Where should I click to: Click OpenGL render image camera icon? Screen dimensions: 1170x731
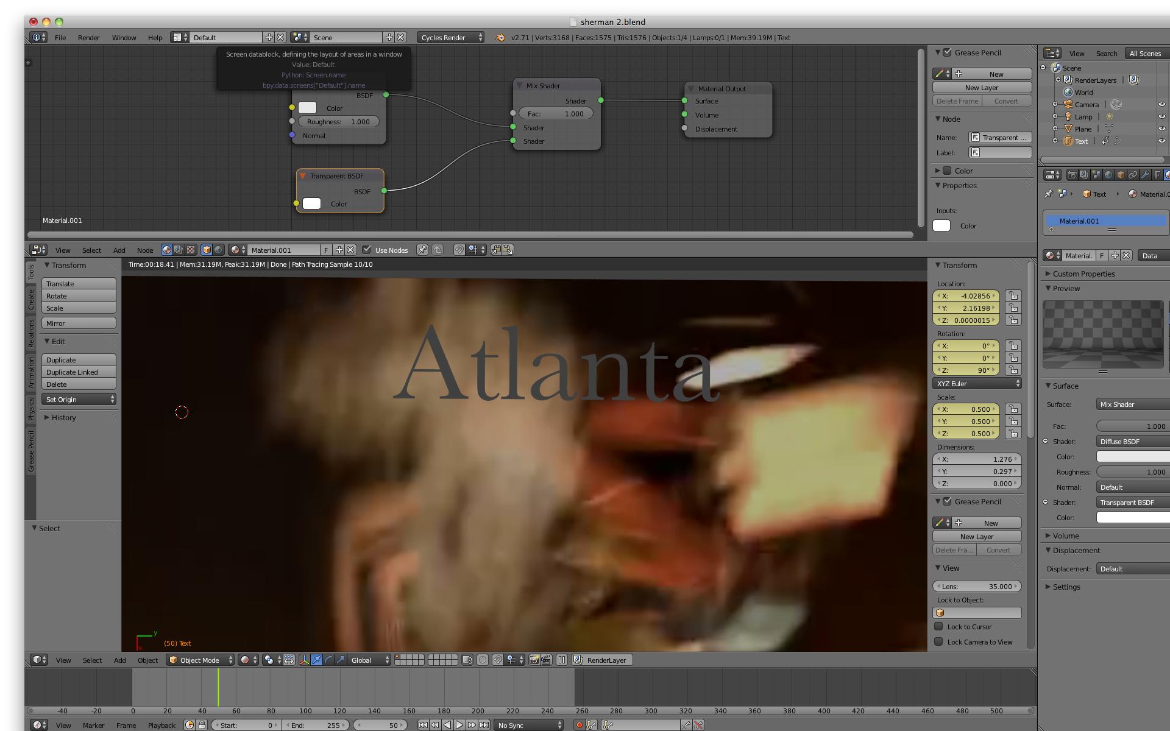pos(534,660)
